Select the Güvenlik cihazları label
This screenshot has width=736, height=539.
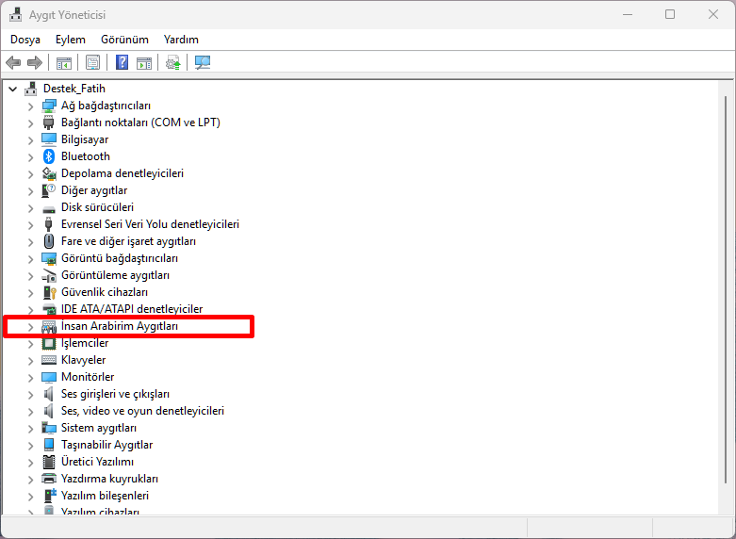coord(105,292)
